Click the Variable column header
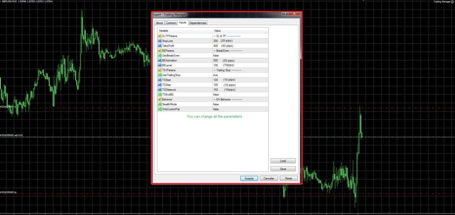The height and width of the screenshot is (215, 455). point(185,31)
